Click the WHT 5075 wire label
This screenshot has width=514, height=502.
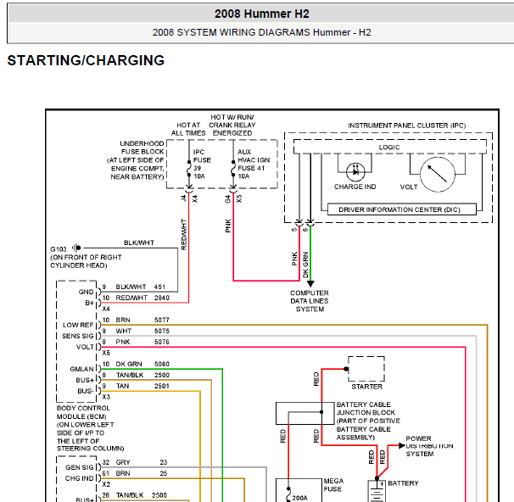pos(142,331)
